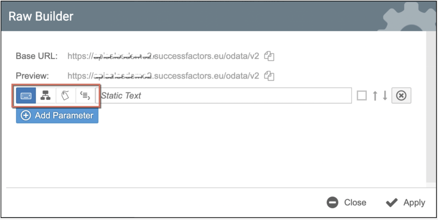Copy the Base URL to clipboard
The image size is (438, 220).
pos(270,56)
